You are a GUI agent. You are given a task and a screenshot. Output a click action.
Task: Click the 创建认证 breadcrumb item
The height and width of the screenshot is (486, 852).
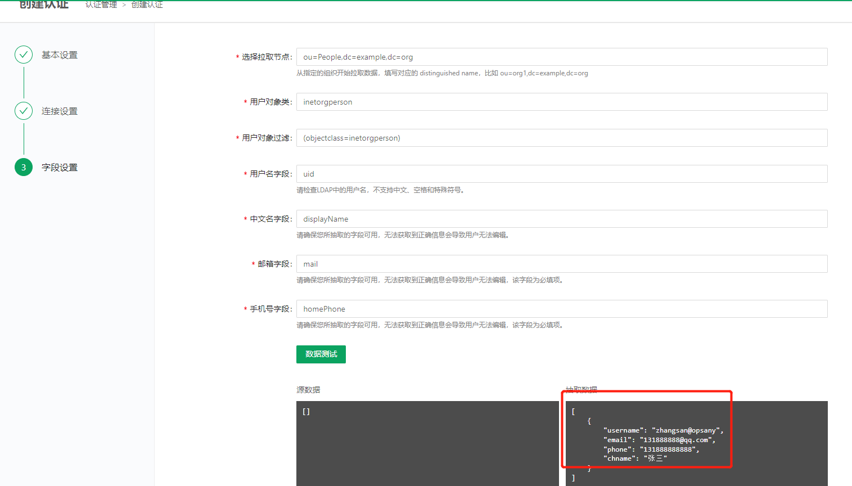pyautogui.click(x=147, y=4)
